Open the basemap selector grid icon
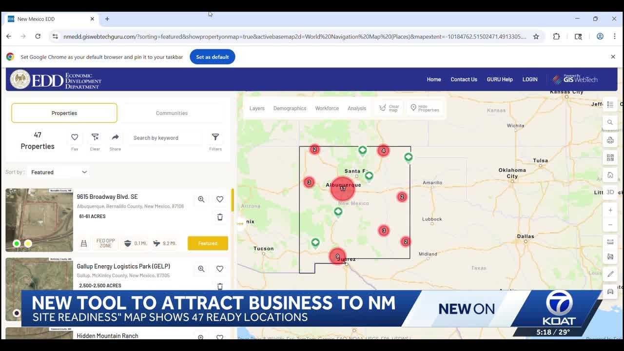Screen dimensions: 624x351 click(x=610, y=157)
